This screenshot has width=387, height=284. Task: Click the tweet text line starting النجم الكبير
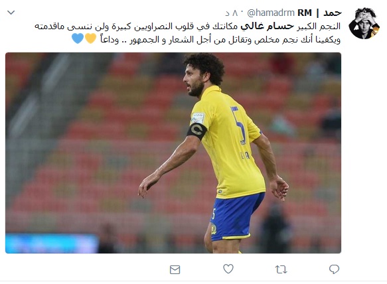(187, 27)
